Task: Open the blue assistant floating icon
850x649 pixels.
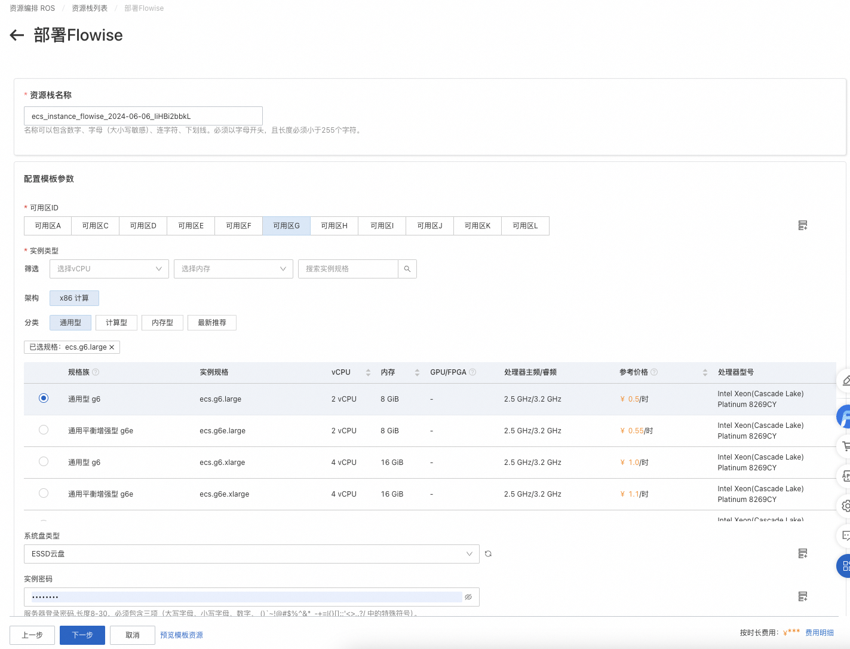Action: tap(843, 416)
